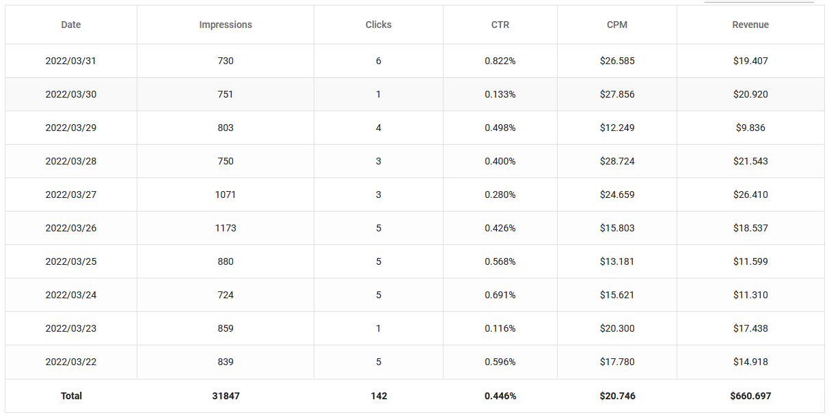Image resolution: width=829 pixels, height=417 pixels.
Task: Click the $26.410 revenue cell
Action: pyautogui.click(x=750, y=195)
